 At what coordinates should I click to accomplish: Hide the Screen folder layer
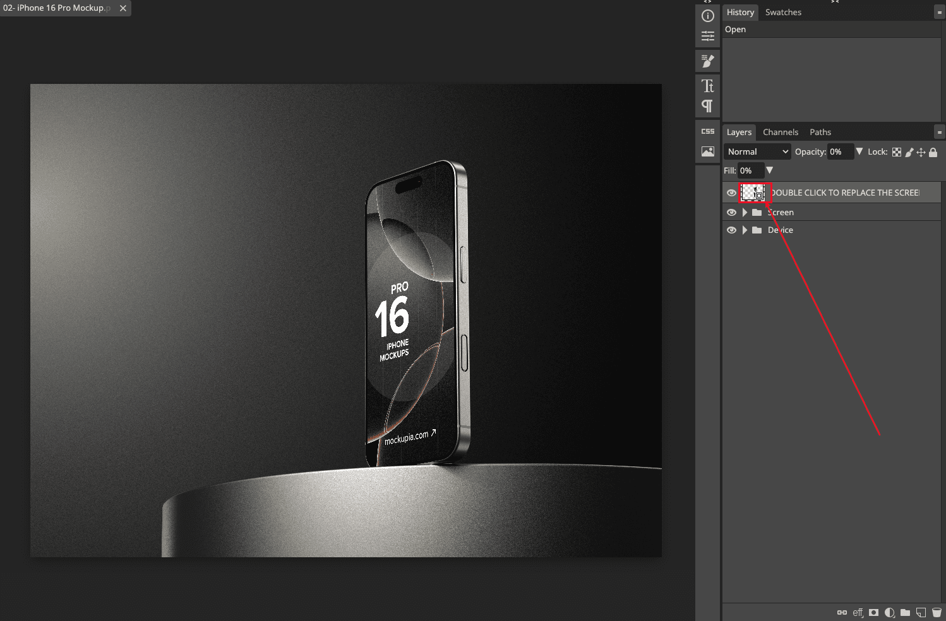(x=731, y=213)
